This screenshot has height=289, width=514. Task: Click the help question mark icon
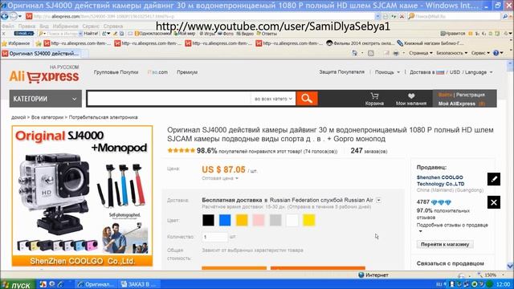496,53
